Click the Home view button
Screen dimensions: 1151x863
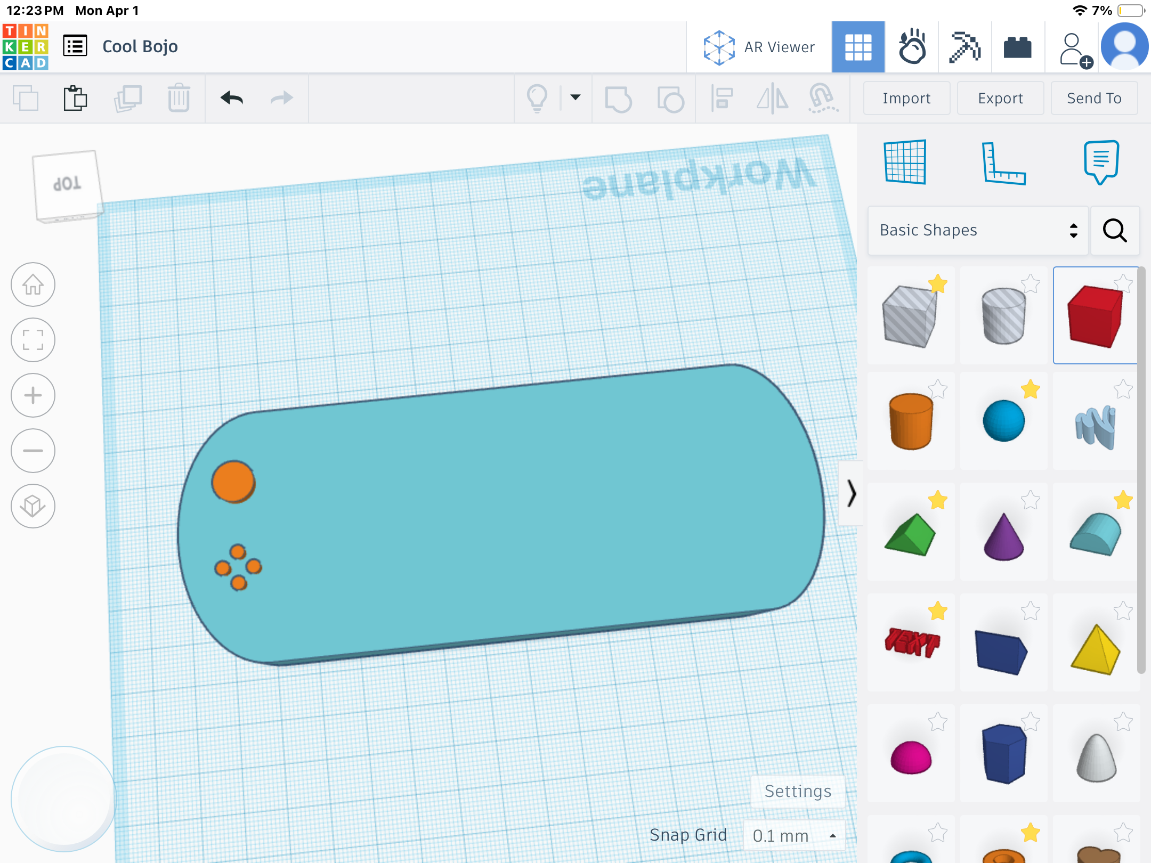[x=33, y=284]
